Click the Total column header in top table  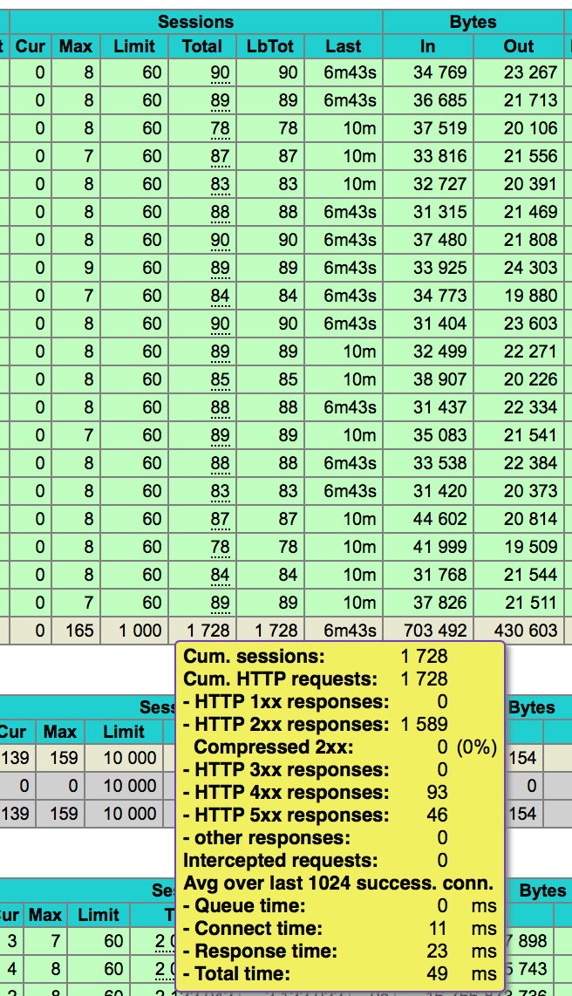click(x=202, y=46)
